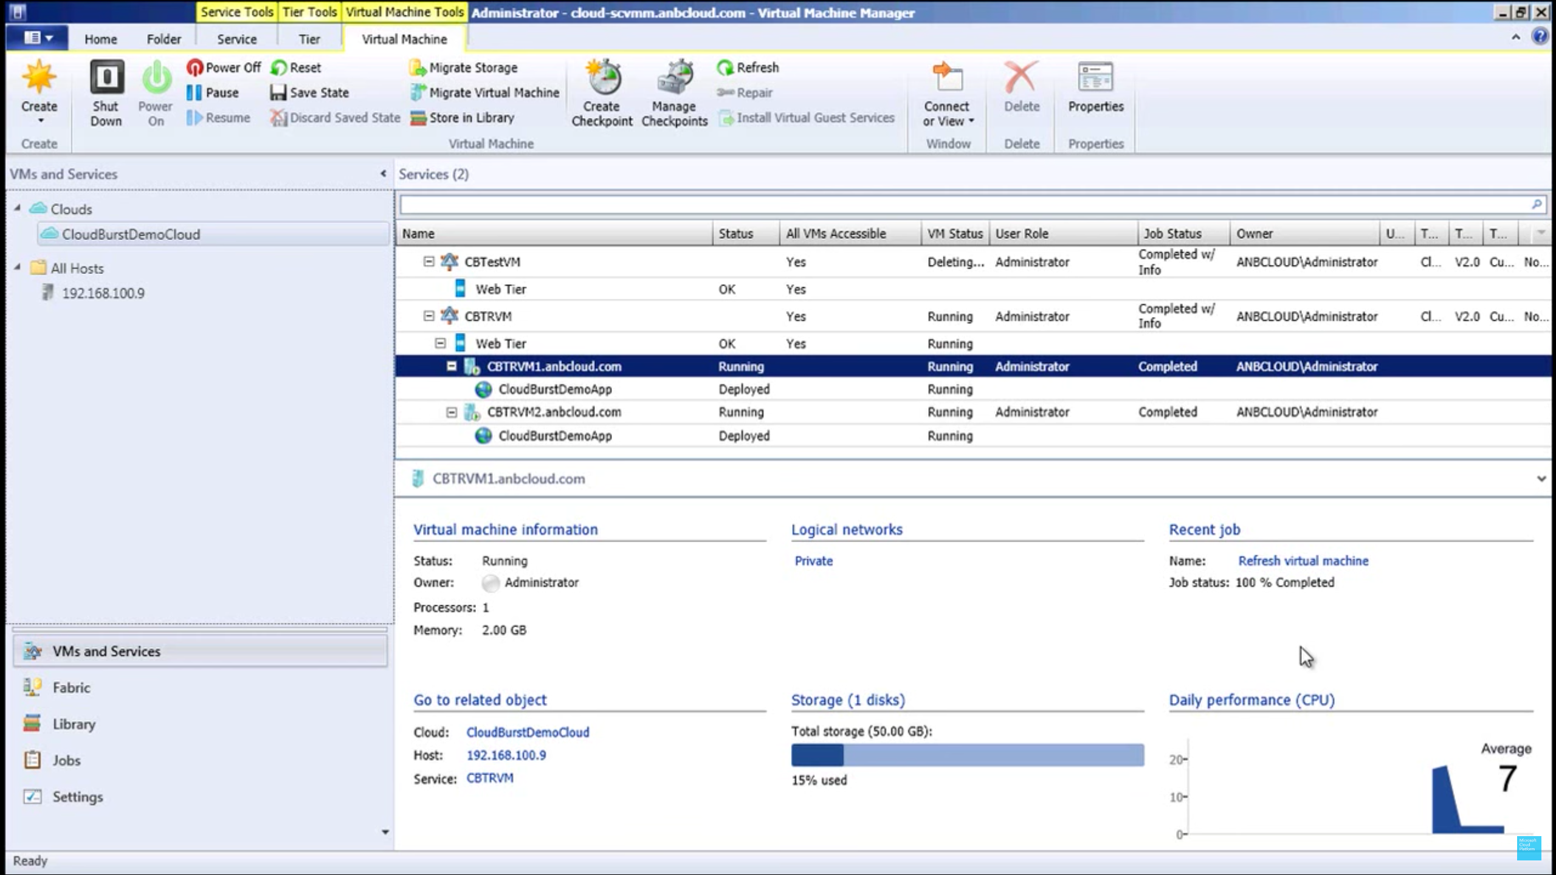Screen dimensions: 1556x875
Task: Switch to the Fabric workspace
Action: pyautogui.click(x=71, y=687)
